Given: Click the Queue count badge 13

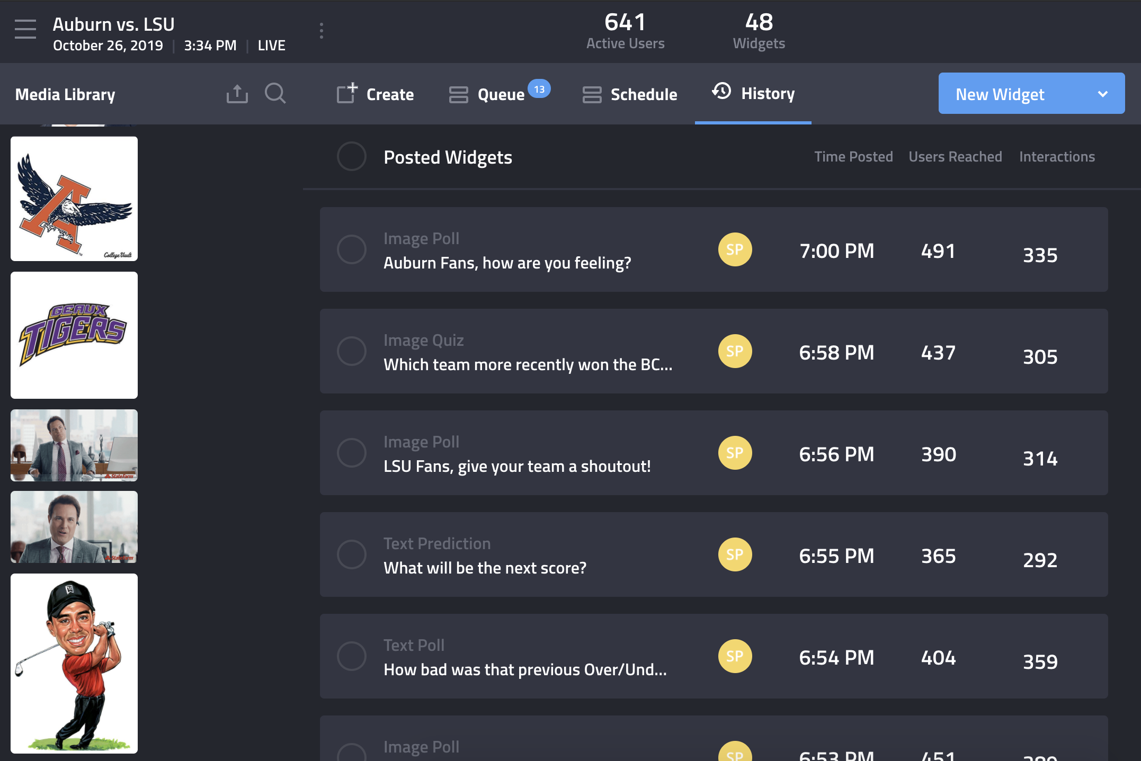Looking at the screenshot, I should click(x=539, y=89).
